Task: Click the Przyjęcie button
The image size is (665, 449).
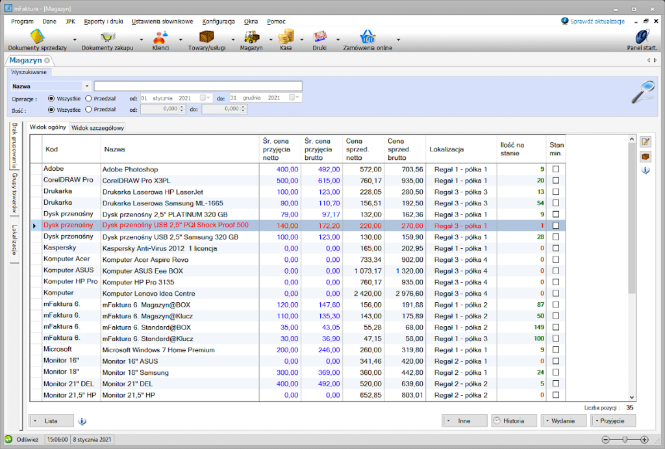Action: (613, 421)
